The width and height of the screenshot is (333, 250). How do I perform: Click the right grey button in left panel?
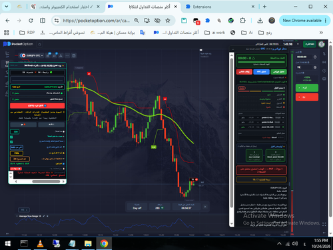tap(51, 125)
